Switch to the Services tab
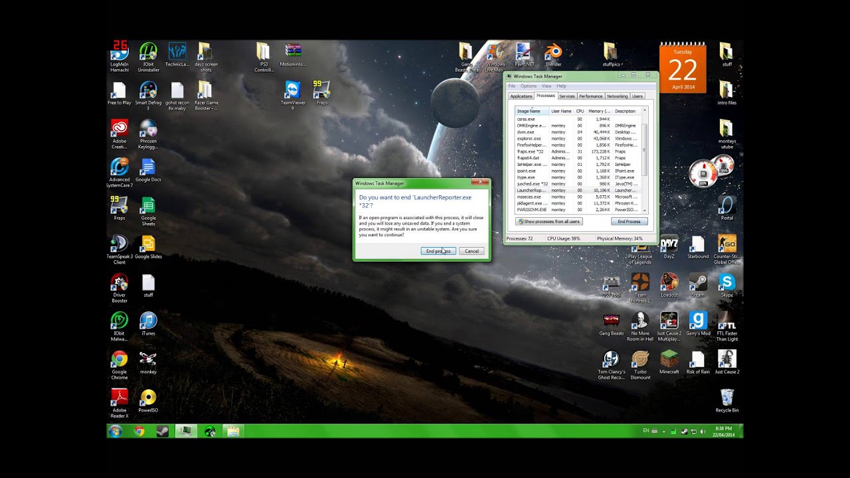The width and height of the screenshot is (850, 478). (x=567, y=96)
